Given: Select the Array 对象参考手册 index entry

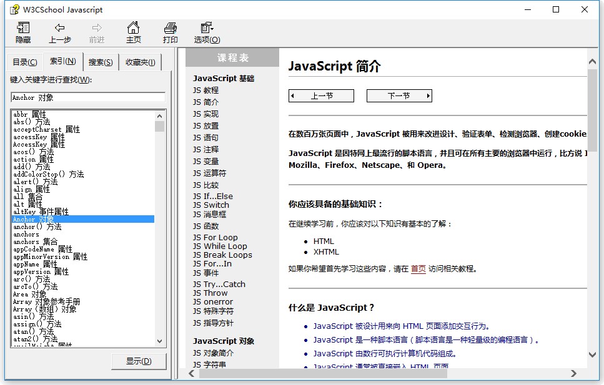Looking at the screenshot, I should point(47,301).
